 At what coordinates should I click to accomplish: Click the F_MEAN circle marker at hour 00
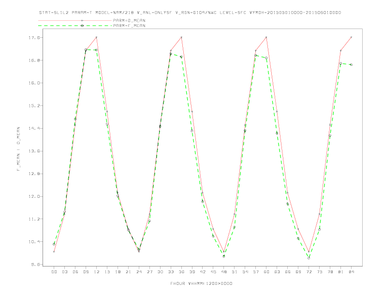click(54, 244)
